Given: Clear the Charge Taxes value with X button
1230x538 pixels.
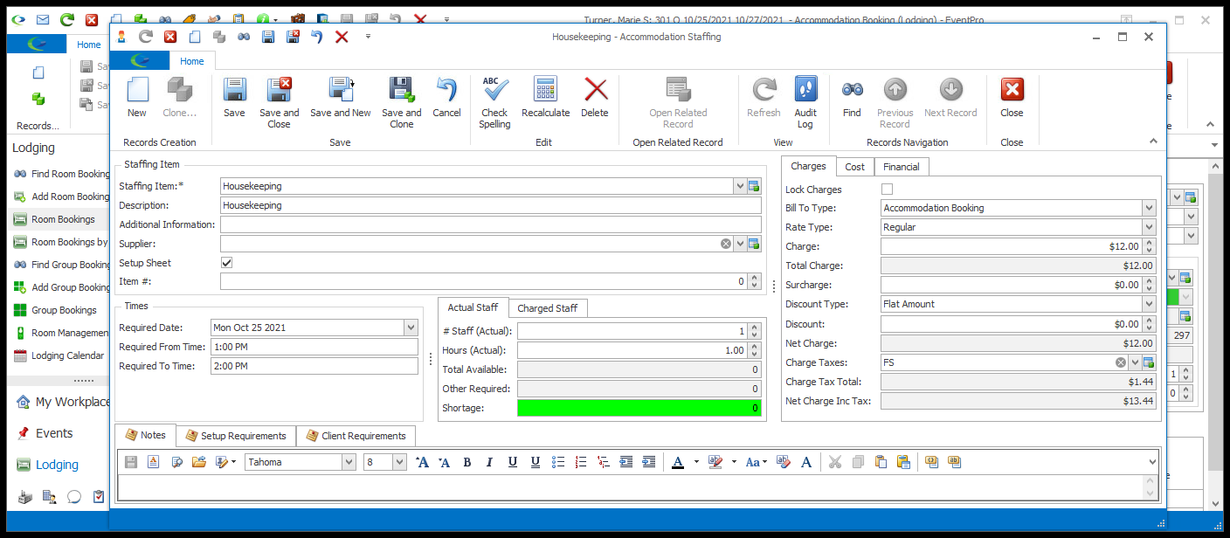Looking at the screenshot, I should click(1121, 362).
